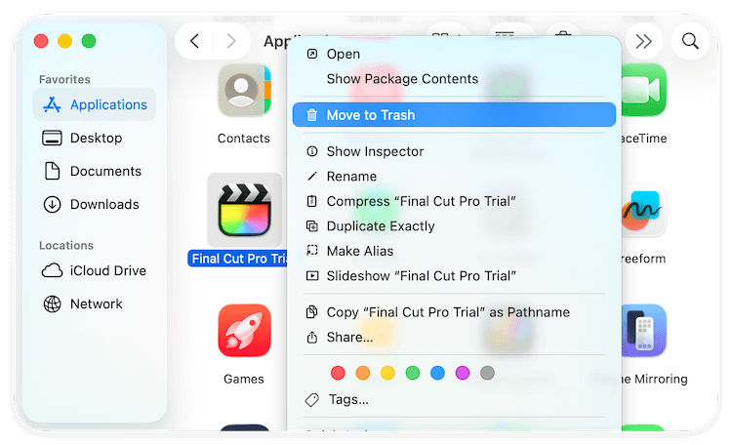
Task: Apply the yellow tag color
Action: point(387,373)
